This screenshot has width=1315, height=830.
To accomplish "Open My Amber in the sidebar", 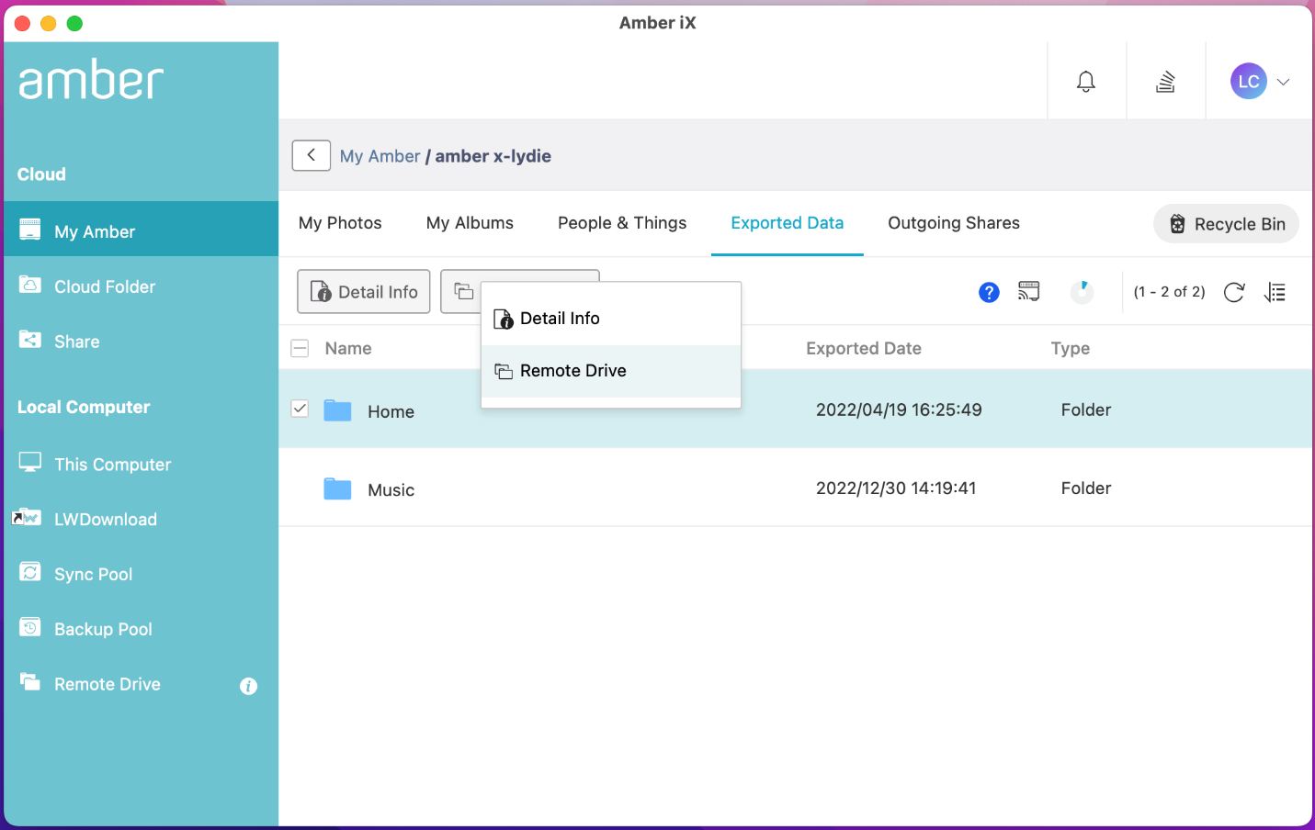I will point(142,230).
